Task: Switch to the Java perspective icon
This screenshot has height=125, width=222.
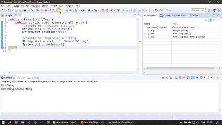Action: click(214, 10)
